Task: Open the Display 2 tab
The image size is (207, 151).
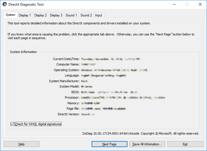Action: click(x=41, y=15)
